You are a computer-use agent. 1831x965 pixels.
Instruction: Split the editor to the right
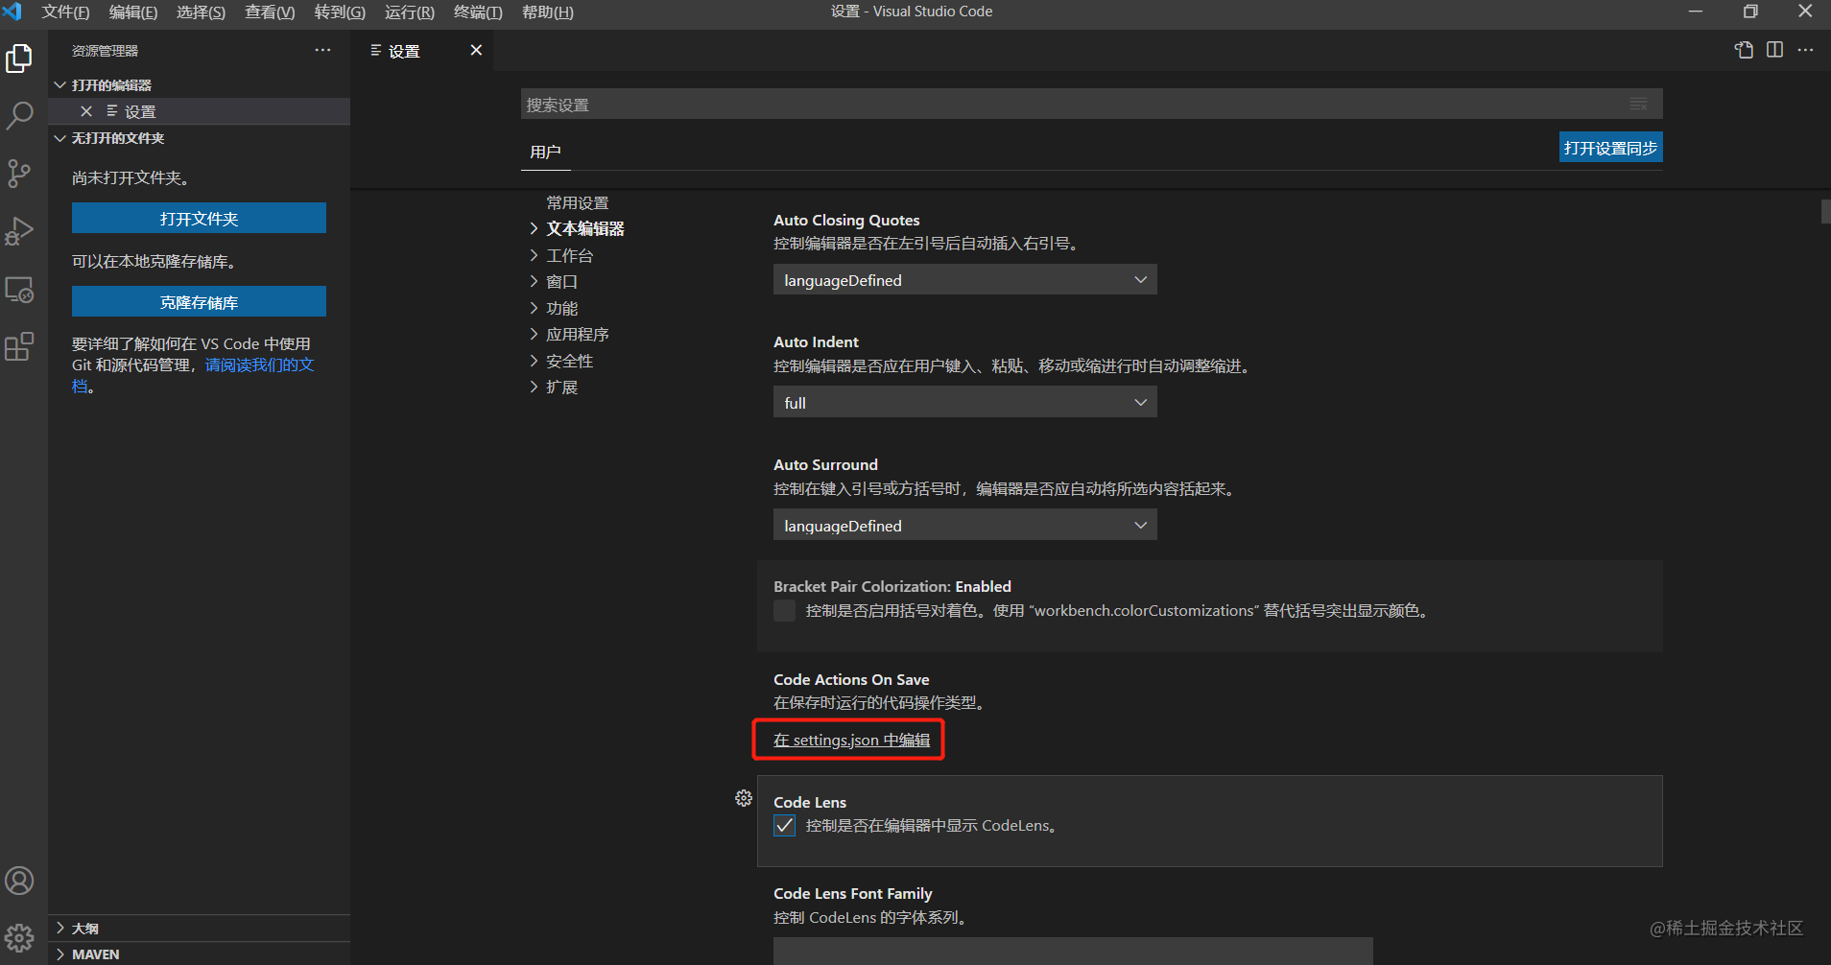[1774, 50]
